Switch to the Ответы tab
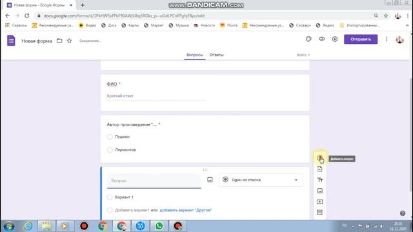 (216, 55)
